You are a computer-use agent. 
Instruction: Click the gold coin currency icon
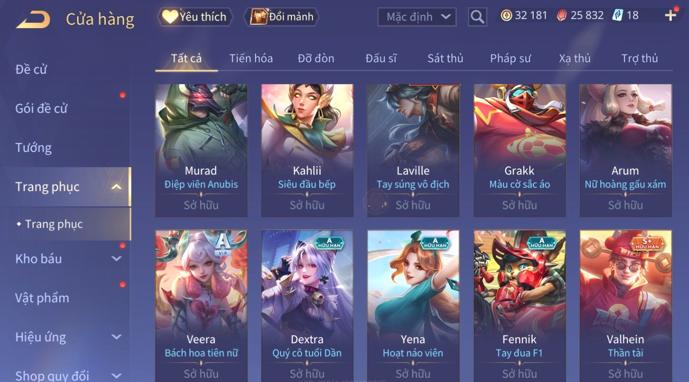(x=506, y=16)
